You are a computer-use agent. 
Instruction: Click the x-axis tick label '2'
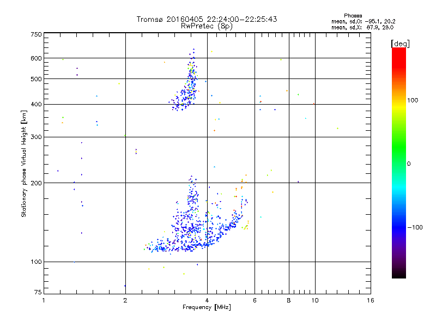(x=125, y=300)
